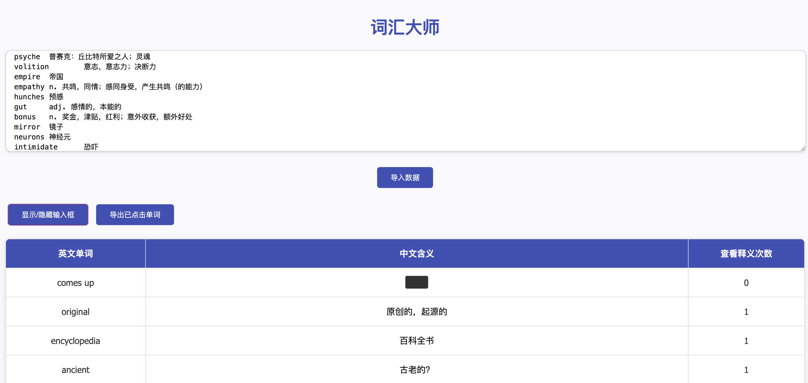Hide the meaning 百科全书
The height and width of the screenshot is (383, 808).
416,341
